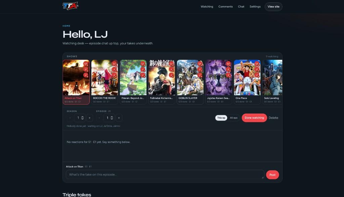
Task: Click the middle J badge on BOCCHI THE ROCK! card
Action: 114,69
